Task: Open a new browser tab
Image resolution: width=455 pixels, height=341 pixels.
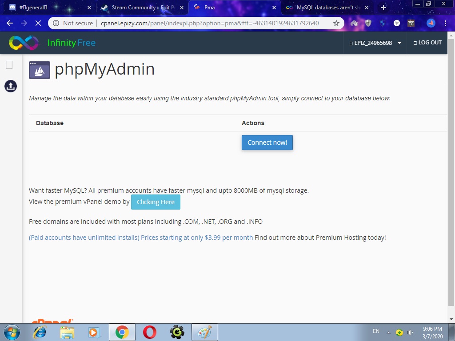Action: [x=383, y=8]
